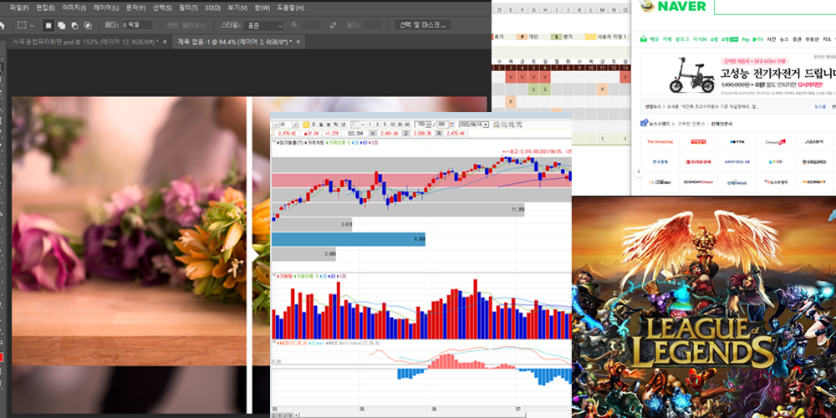Click the 뉴스스탠드 newsstand icon

click(644, 123)
